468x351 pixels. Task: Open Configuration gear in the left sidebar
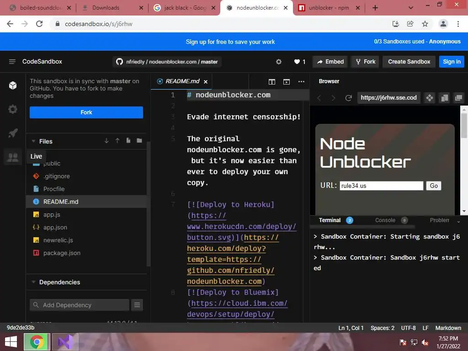13,109
